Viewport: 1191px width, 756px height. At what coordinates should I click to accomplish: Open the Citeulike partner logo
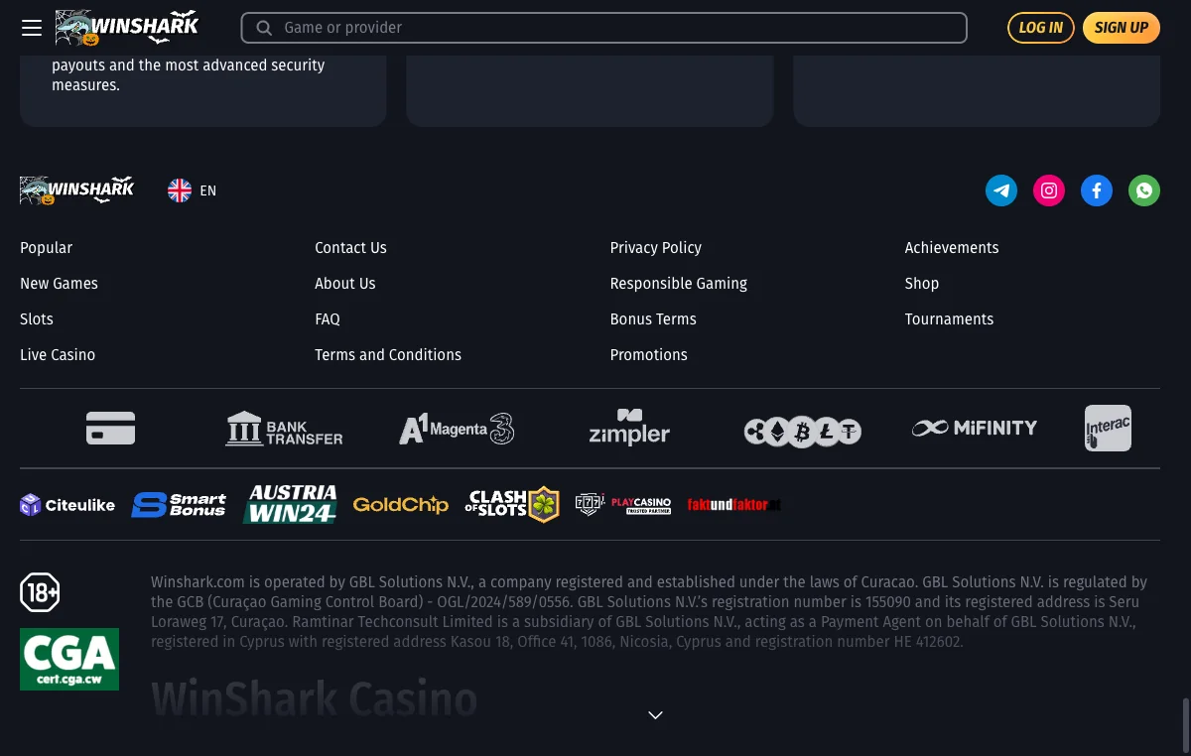67,505
